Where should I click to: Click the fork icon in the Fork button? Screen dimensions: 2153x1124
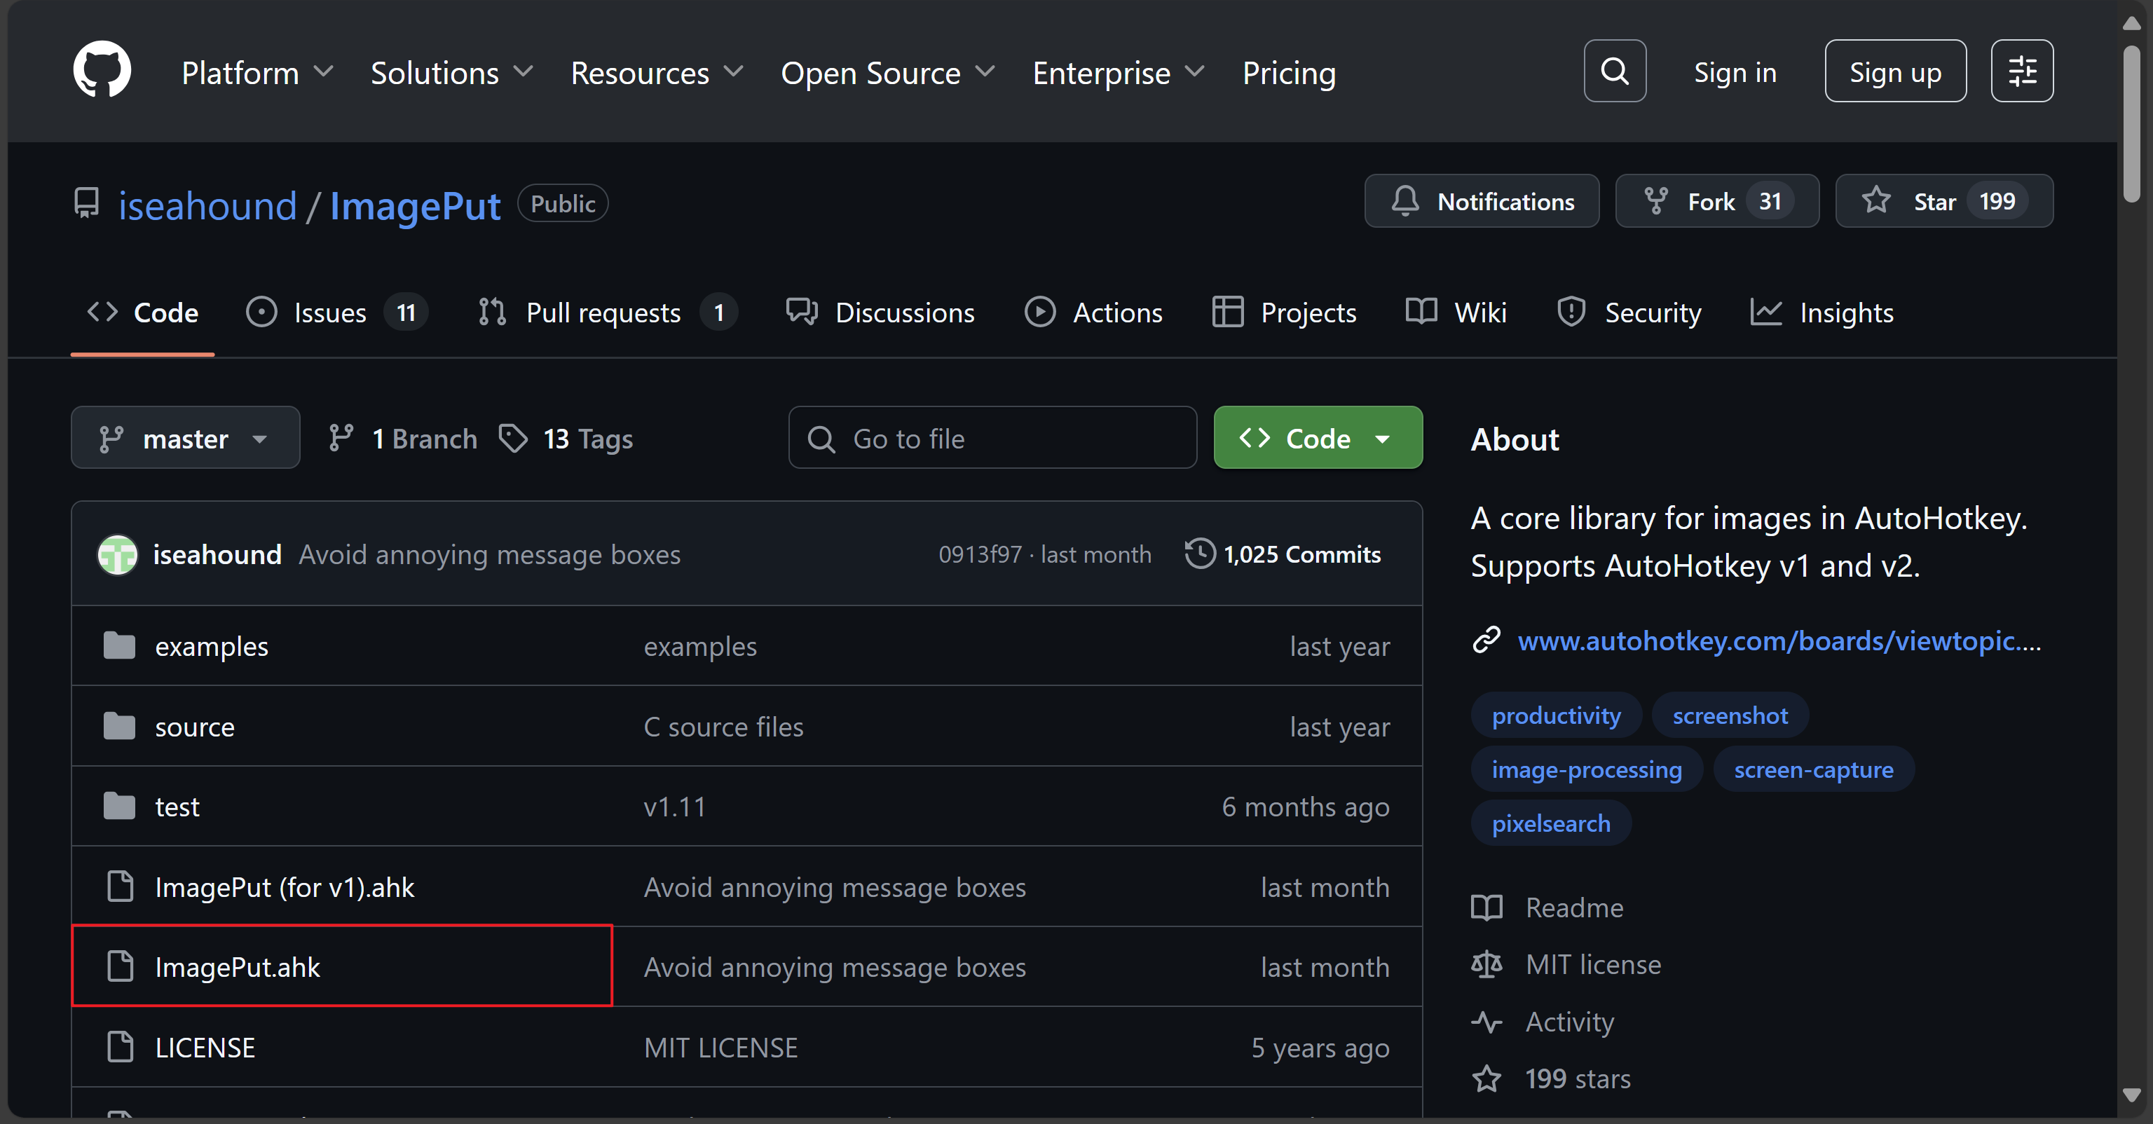point(1655,200)
